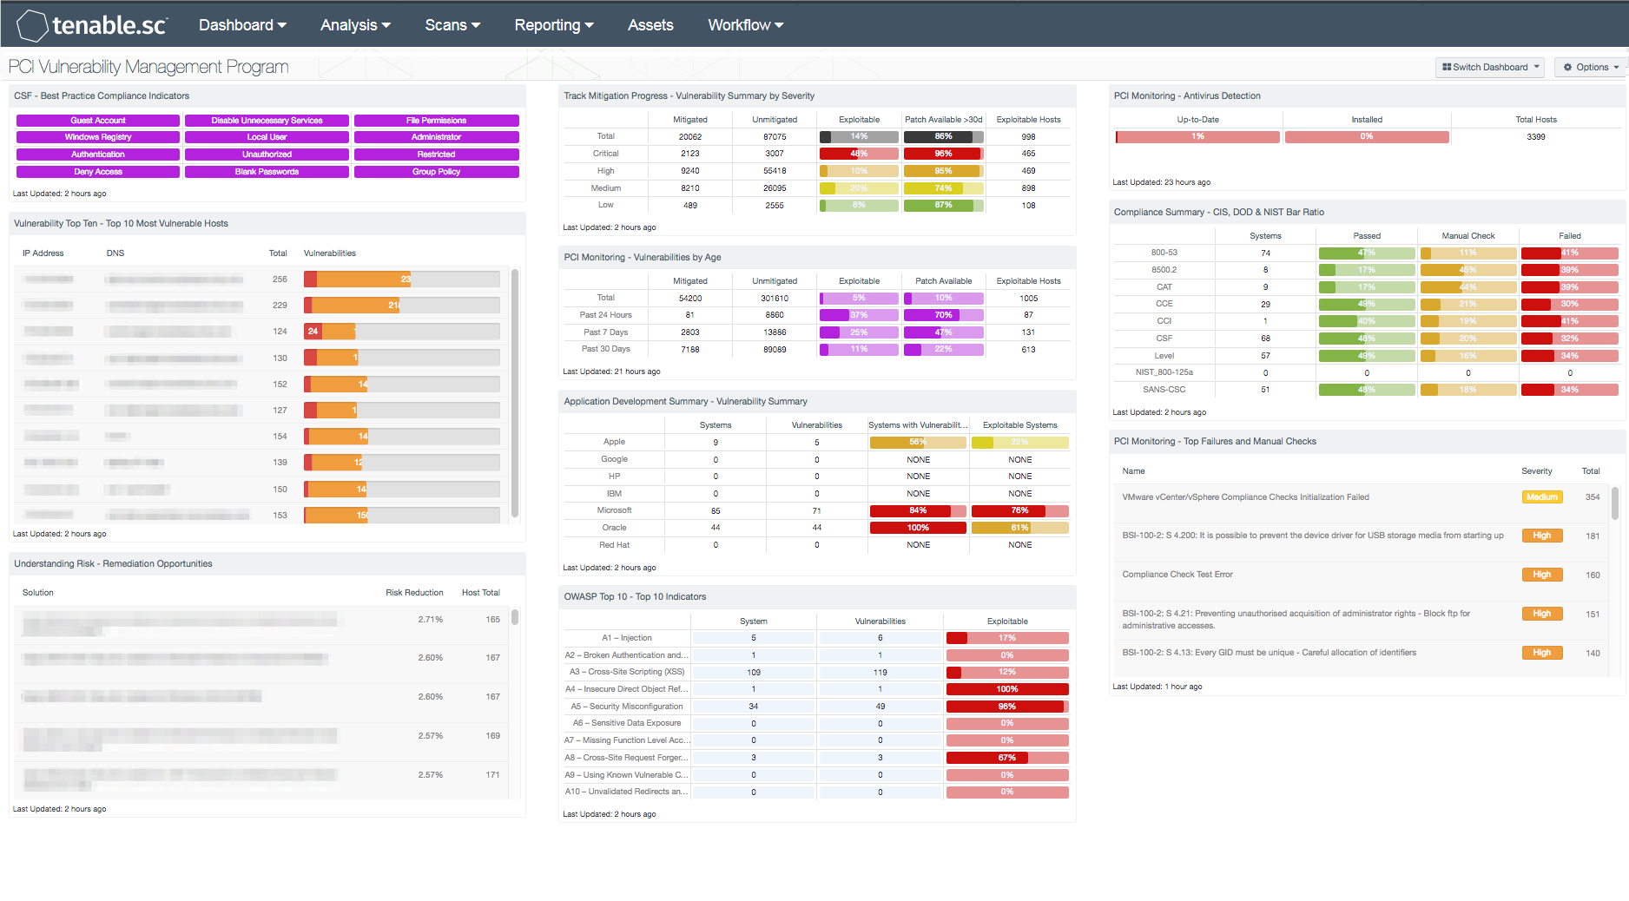Click CSF - Best Practice Compliance Indicators title
The image size is (1629, 901).
point(102,96)
